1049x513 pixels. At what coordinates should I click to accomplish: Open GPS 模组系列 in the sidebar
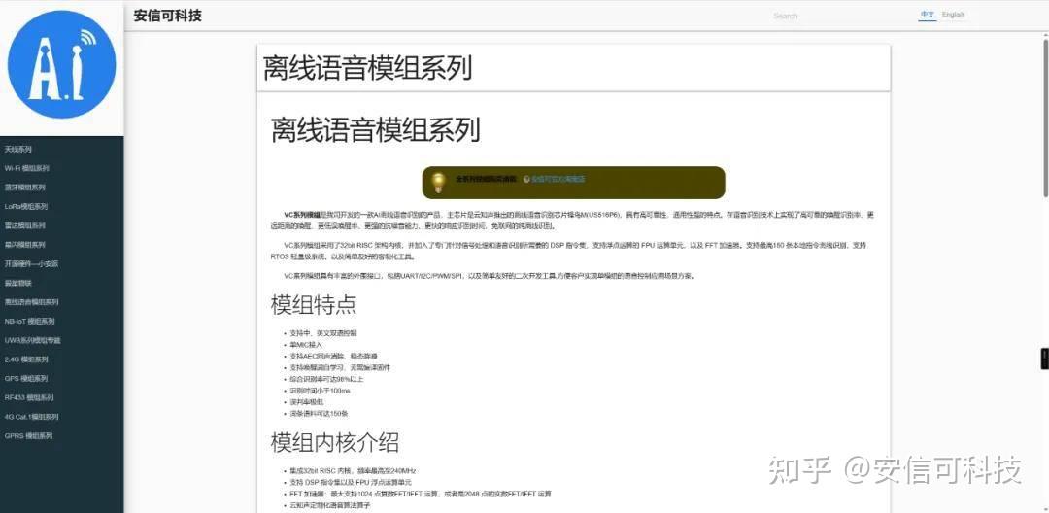tap(26, 379)
